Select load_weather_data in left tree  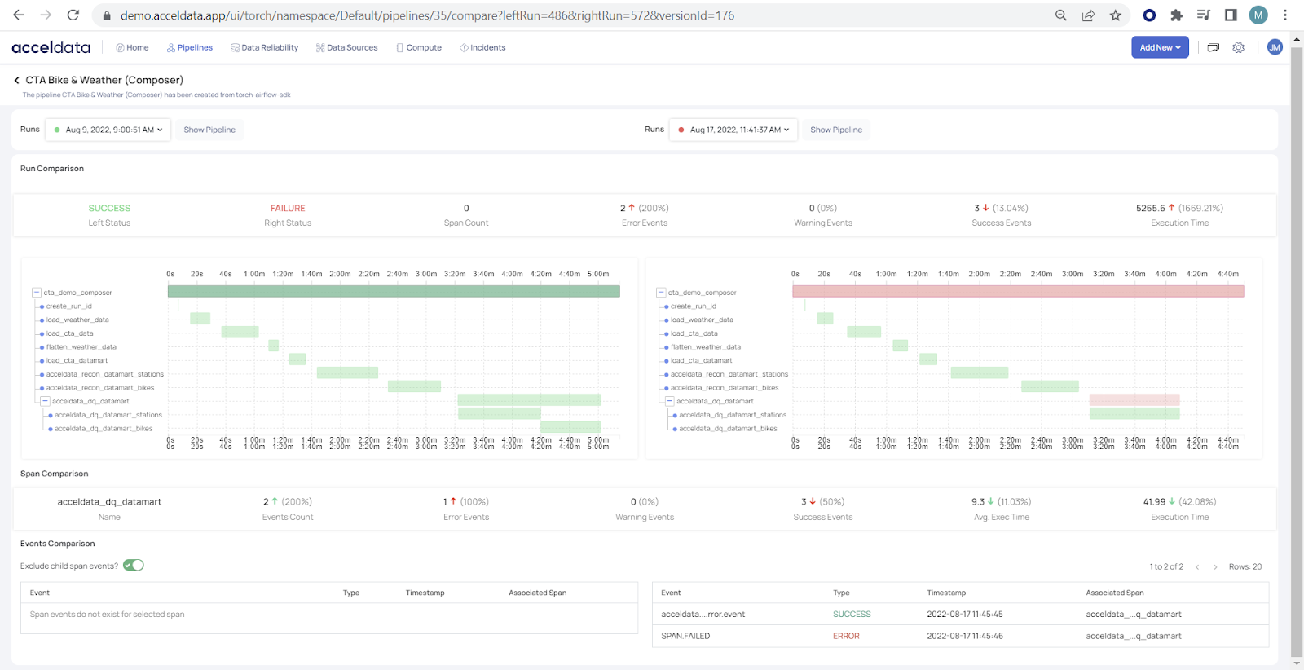pos(77,320)
